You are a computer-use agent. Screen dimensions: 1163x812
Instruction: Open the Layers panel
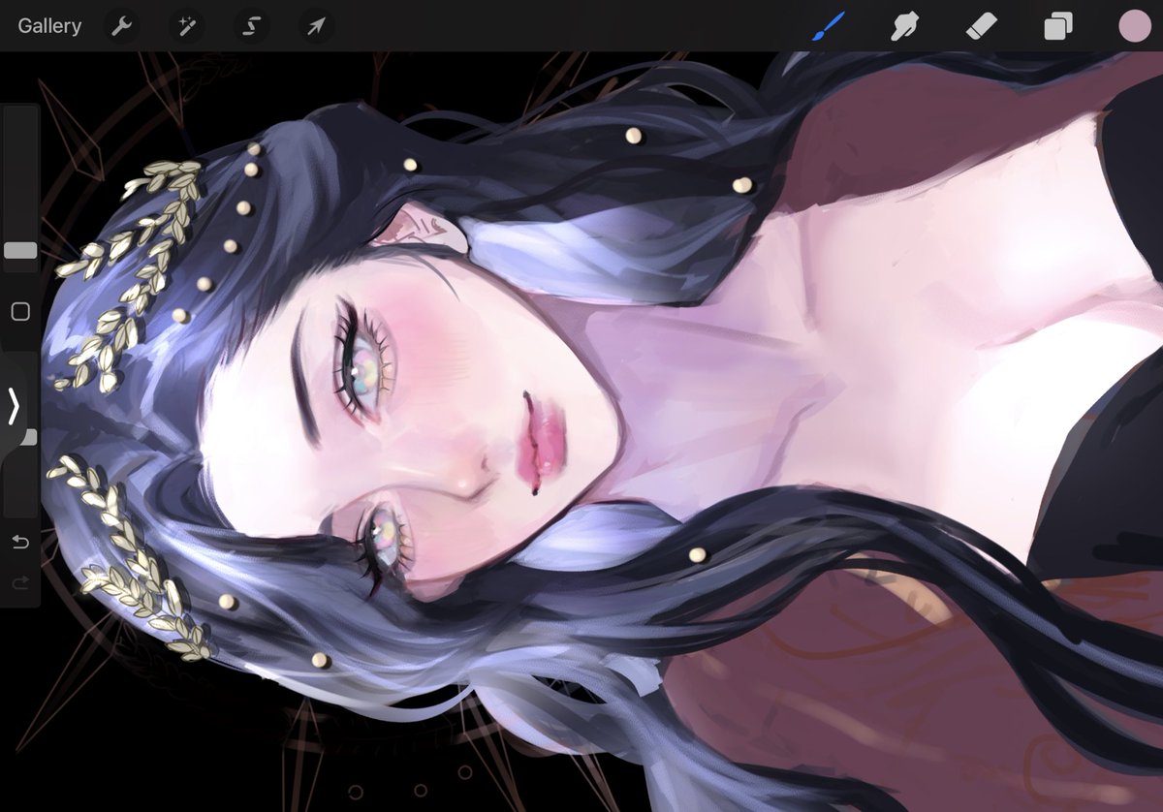[x=1056, y=26]
